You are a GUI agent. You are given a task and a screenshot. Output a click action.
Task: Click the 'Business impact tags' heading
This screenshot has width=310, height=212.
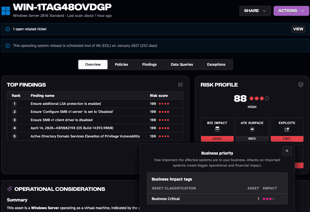click(172, 179)
